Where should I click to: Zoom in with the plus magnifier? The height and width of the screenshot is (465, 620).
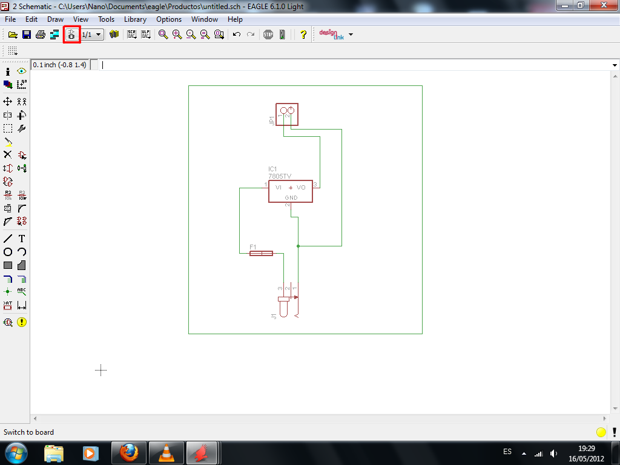click(x=177, y=35)
